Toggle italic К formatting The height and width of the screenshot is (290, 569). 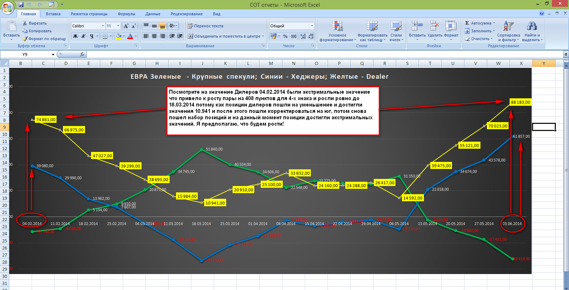pos(83,36)
